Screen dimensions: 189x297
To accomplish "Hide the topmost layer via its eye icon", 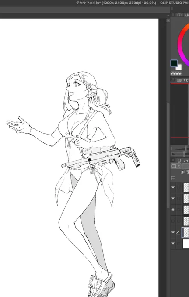I will [x=173, y=187].
